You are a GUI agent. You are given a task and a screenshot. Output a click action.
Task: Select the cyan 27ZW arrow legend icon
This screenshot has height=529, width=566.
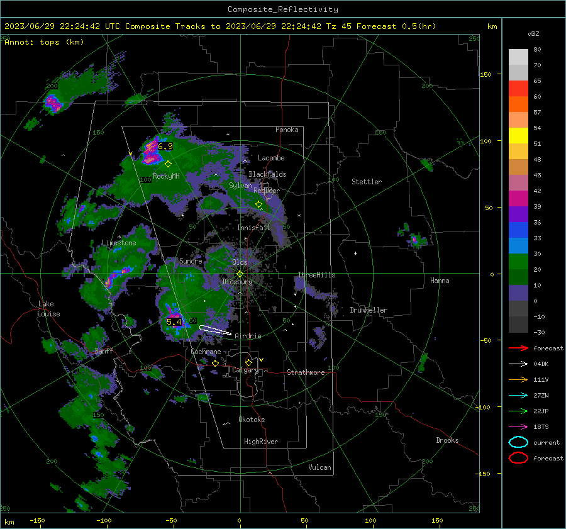pos(518,395)
